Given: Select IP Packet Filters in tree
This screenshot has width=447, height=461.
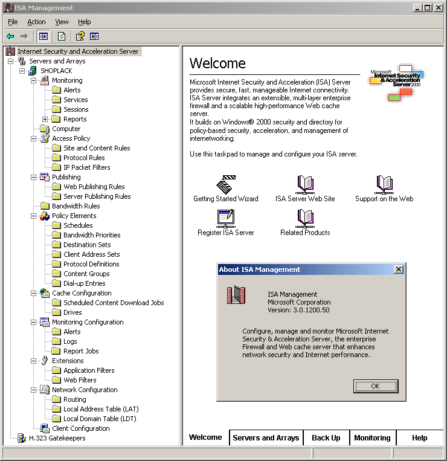Looking at the screenshot, I should tap(87, 167).
